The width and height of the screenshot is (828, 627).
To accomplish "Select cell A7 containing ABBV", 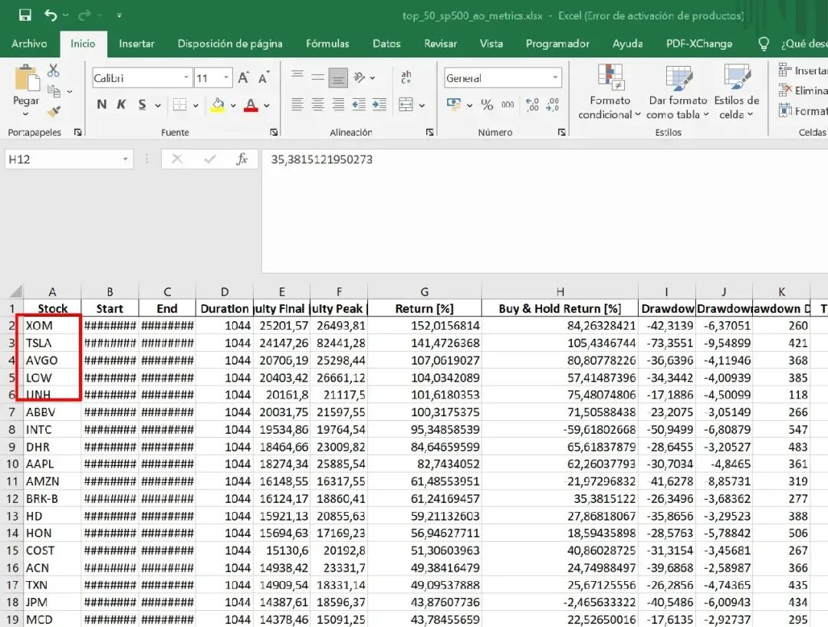I will (51, 412).
